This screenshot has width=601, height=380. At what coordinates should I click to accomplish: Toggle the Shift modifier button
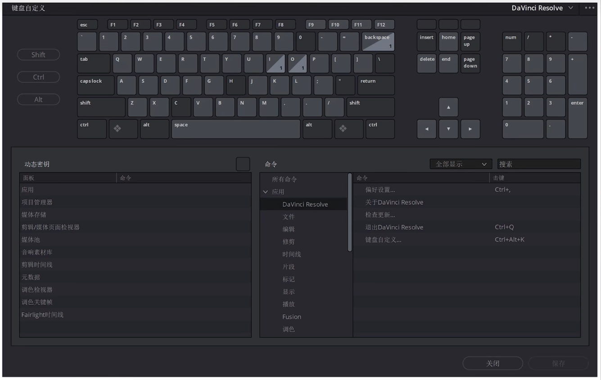click(x=38, y=55)
